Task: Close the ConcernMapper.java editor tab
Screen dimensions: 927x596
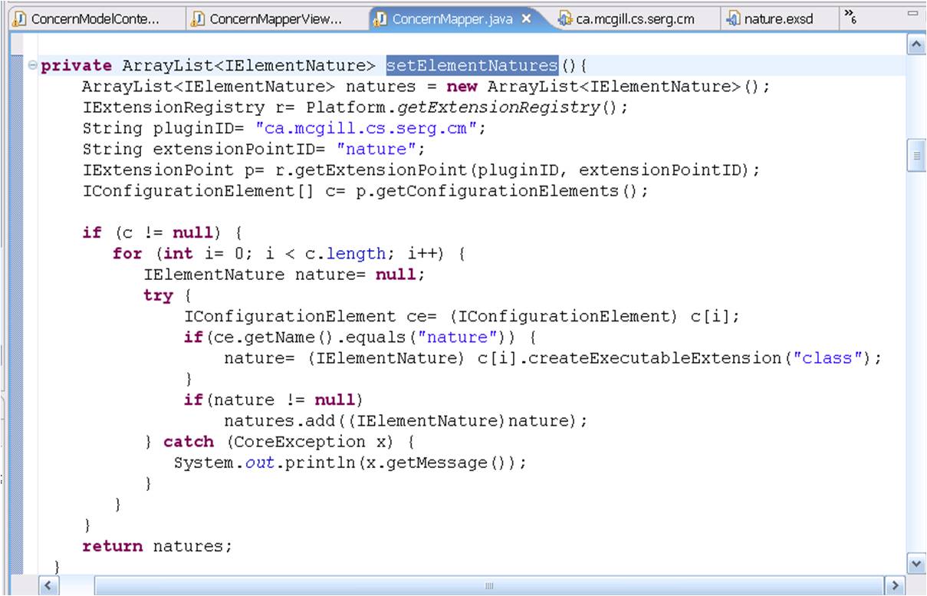Action: pyautogui.click(x=527, y=19)
